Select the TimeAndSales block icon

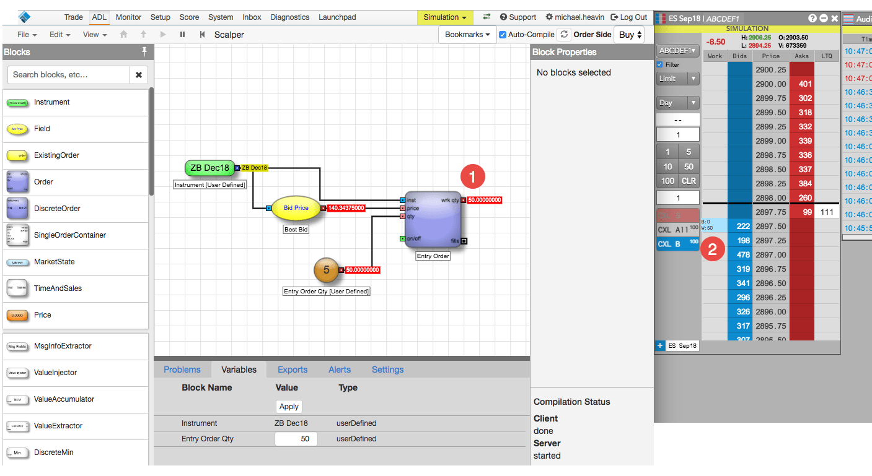(x=17, y=288)
